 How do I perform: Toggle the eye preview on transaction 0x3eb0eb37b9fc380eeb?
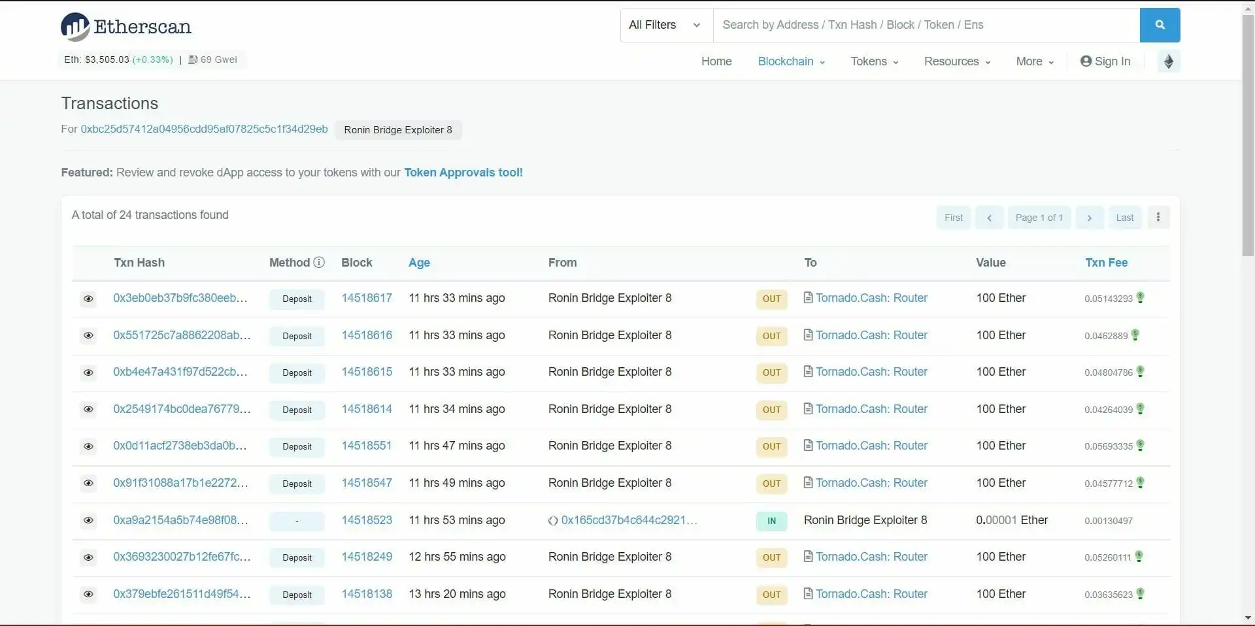[88, 299]
